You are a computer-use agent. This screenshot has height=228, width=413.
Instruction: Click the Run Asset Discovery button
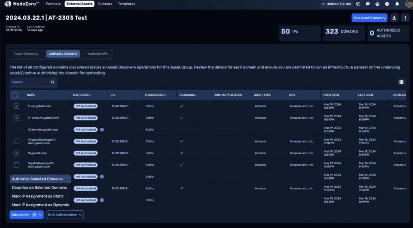click(x=369, y=18)
